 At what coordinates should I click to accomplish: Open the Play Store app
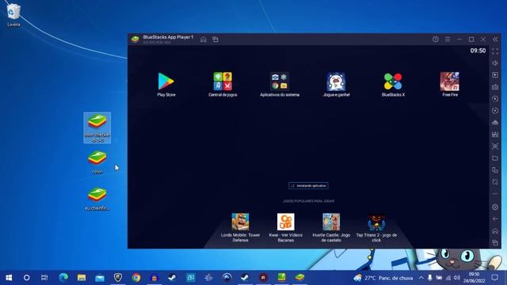(166, 84)
